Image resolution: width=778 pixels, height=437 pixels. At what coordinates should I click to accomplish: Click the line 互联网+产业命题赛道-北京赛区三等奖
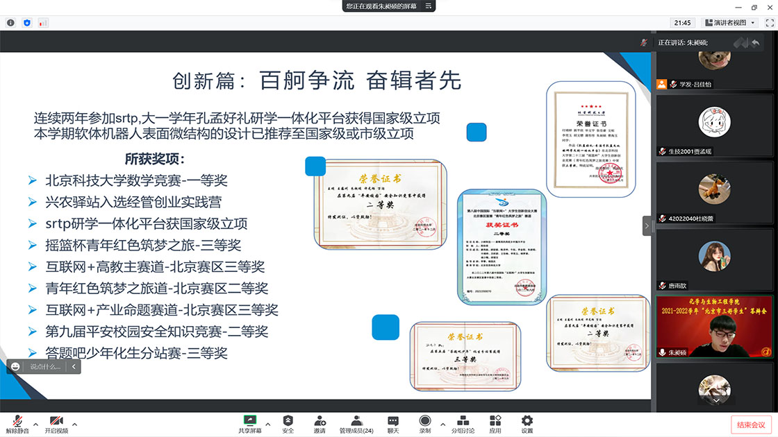click(162, 309)
